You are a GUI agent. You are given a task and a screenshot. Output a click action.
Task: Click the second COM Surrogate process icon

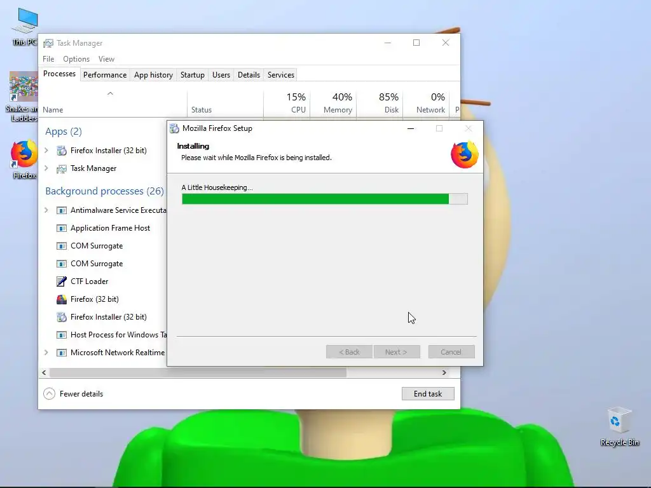point(62,264)
